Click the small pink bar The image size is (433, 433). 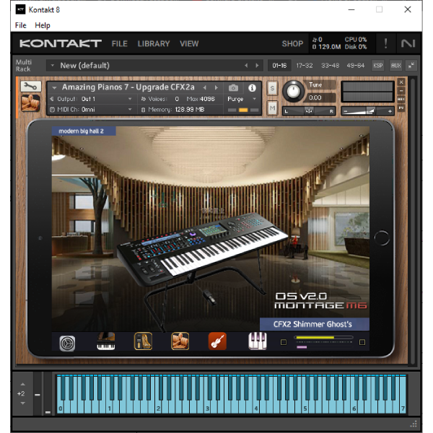(302, 347)
